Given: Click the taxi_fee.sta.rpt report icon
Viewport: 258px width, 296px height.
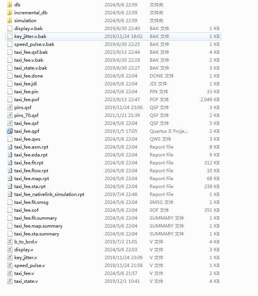Looking at the screenshot, I should (10, 186).
